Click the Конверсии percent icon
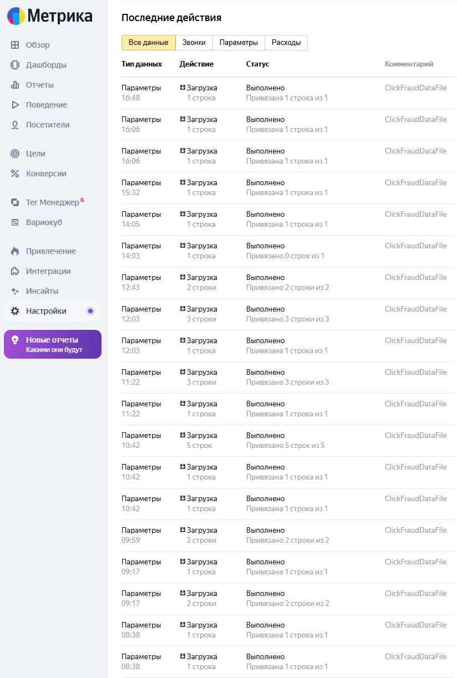Viewport: 457px width, 678px height. pyautogui.click(x=15, y=174)
